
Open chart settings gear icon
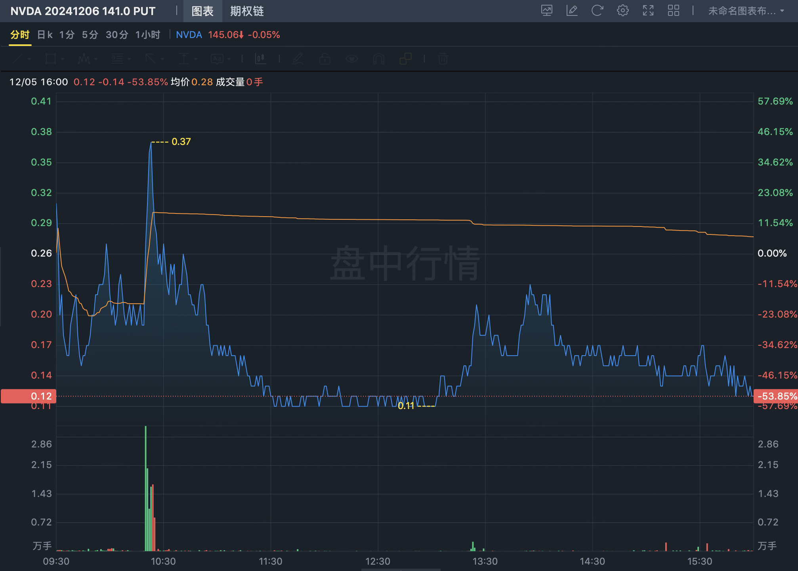click(622, 10)
